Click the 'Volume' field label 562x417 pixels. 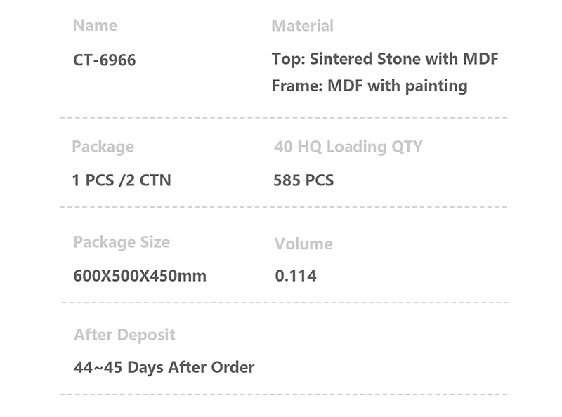click(x=303, y=244)
